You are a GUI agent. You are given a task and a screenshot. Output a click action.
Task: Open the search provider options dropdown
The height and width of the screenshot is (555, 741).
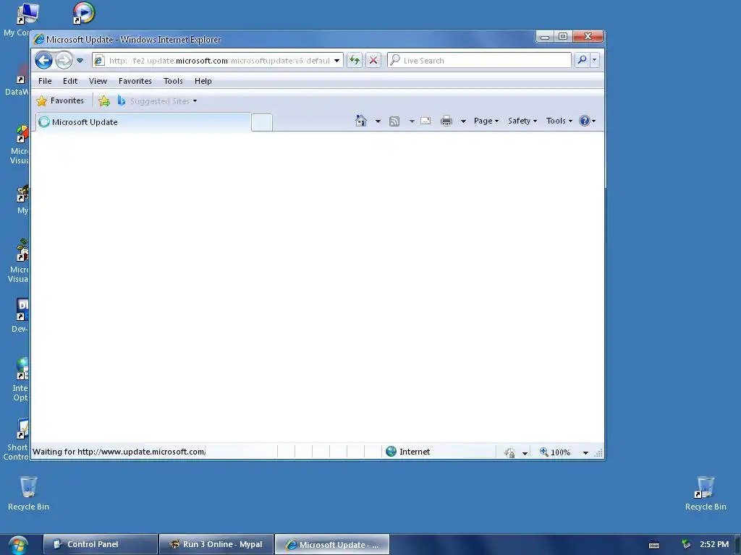(x=595, y=60)
